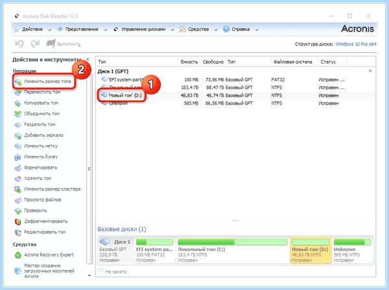Screen dimensions: 389x290
Task: Expand the Средства dropdown arrow
Action: coord(216,30)
